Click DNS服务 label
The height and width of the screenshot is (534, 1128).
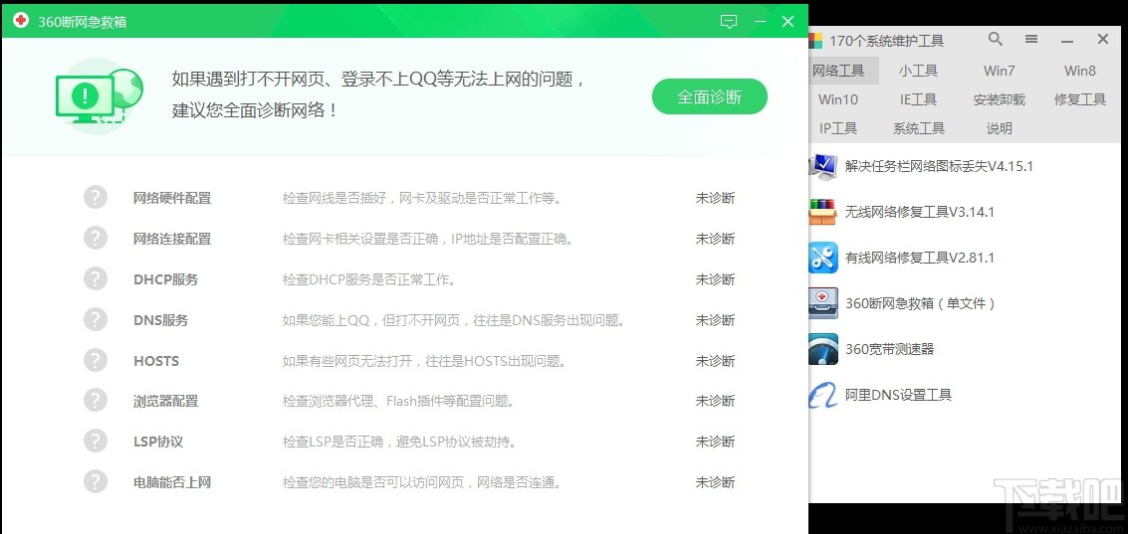click(160, 320)
